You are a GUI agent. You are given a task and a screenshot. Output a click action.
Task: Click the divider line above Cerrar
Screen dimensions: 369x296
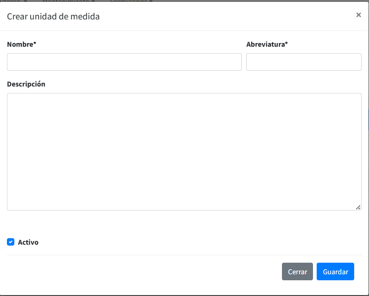(184, 255)
